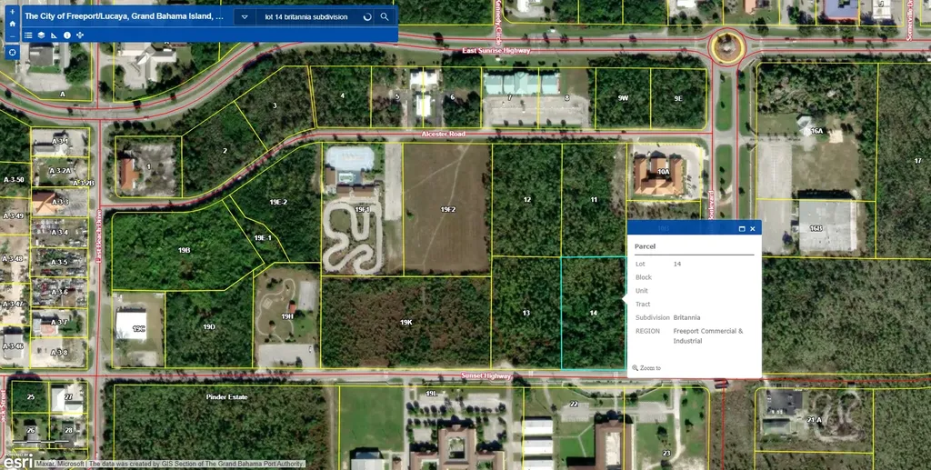Select the highlighted parcel labeled 14
The height and width of the screenshot is (470, 931).
coord(593,313)
